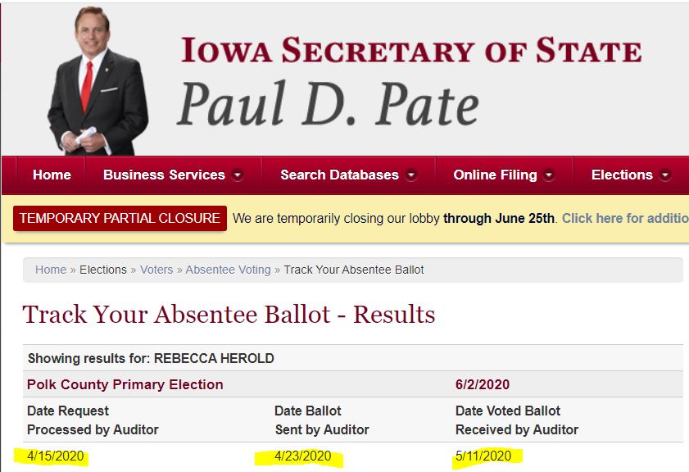Open the Search Databases menu

click(x=339, y=175)
